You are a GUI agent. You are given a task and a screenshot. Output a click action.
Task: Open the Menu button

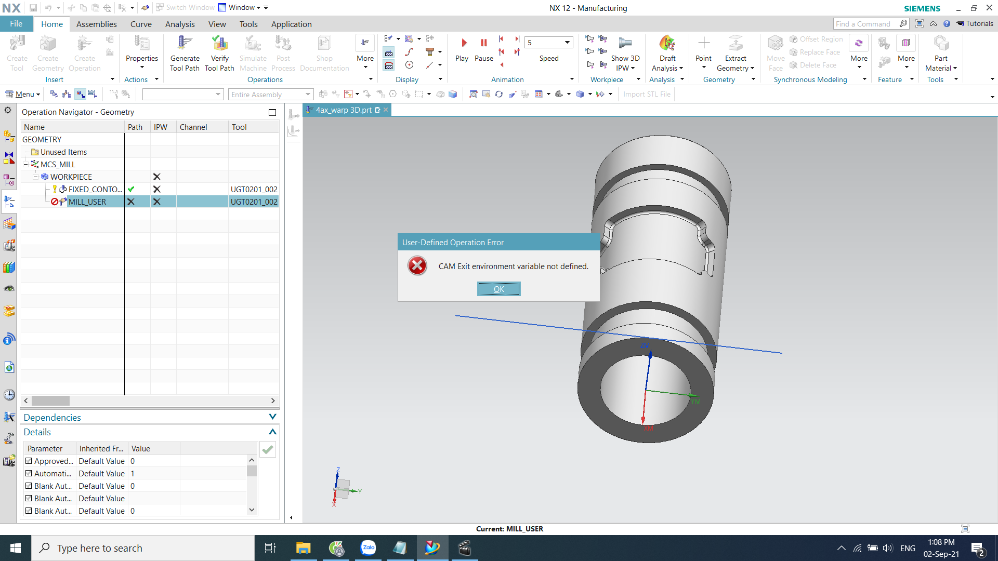(x=22, y=94)
